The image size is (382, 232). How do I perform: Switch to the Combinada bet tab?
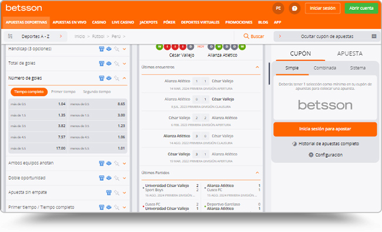coord(325,68)
